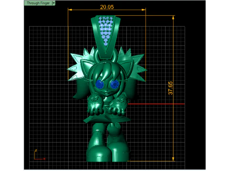Select the left blue gemstone eye
Screen dimensions: 229x171
(x=100, y=84)
